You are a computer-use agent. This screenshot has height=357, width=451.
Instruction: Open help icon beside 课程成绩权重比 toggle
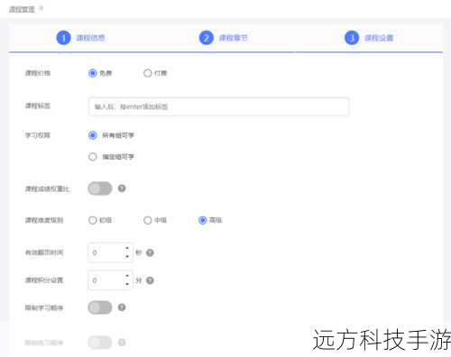(122, 188)
